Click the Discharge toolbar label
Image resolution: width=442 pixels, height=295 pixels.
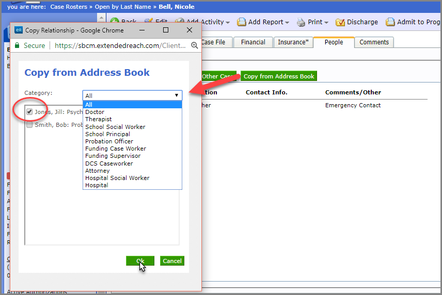pyautogui.click(x=362, y=22)
